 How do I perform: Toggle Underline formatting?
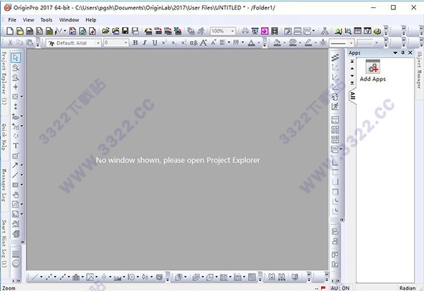[x=154, y=43]
